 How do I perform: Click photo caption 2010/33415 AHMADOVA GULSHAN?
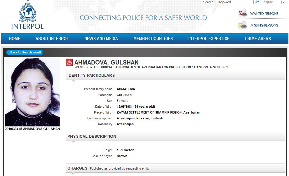click(x=32, y=129)
